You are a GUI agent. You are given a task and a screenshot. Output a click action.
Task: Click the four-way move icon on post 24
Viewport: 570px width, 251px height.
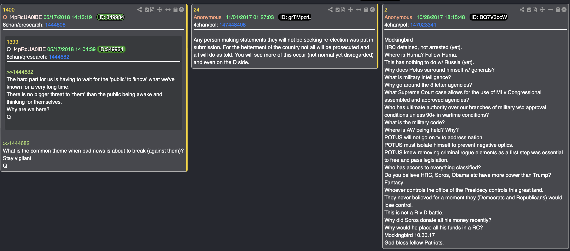[351, 10]
